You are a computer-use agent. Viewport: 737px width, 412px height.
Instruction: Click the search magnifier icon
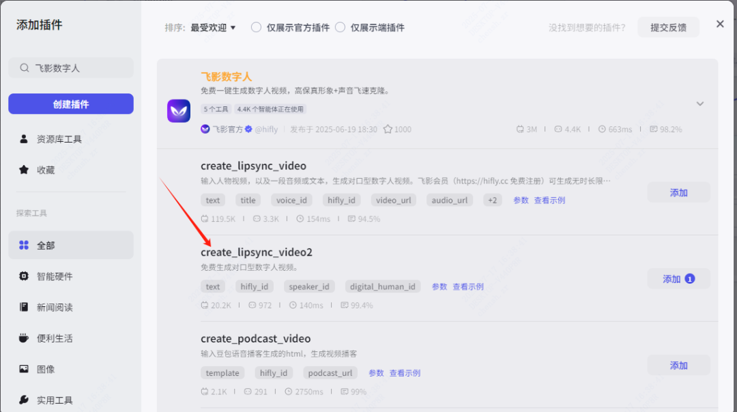click(x=25, y=68)
